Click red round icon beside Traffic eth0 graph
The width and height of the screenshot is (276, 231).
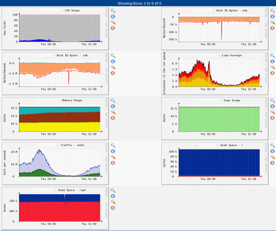(113, 163)
